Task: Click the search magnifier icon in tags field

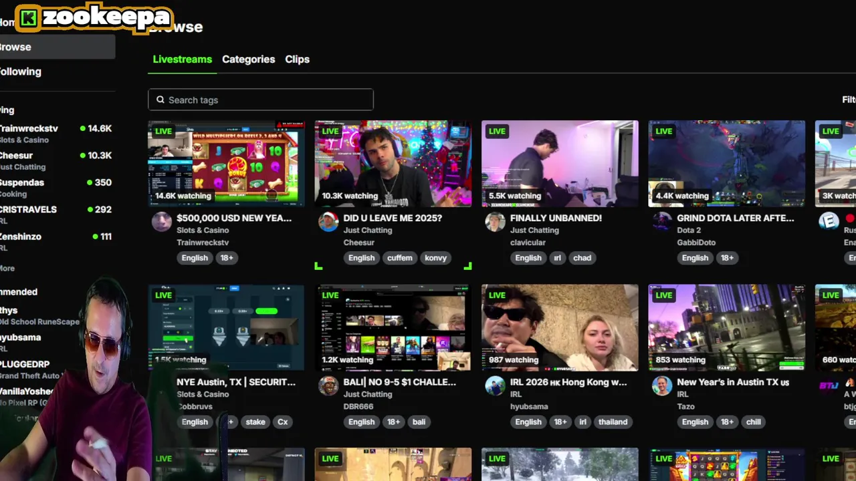Action: click(x=160, y=100)
